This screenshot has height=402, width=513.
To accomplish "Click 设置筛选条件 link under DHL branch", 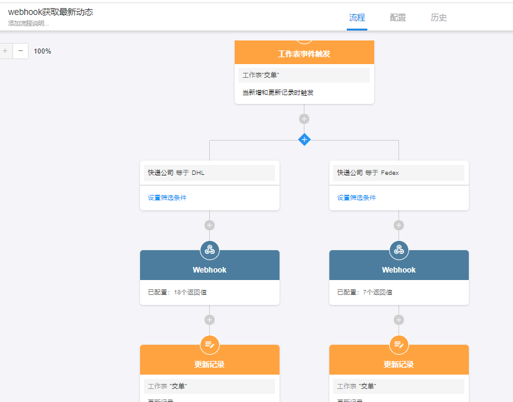I will click(x=167, y=198).
